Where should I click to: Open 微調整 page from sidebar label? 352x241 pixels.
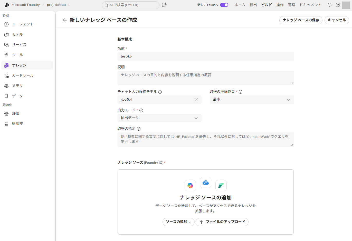click(x=17, y=124)
